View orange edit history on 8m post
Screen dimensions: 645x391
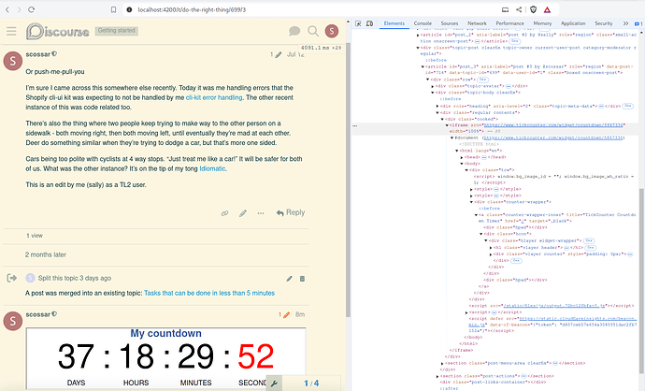point(284,314)
